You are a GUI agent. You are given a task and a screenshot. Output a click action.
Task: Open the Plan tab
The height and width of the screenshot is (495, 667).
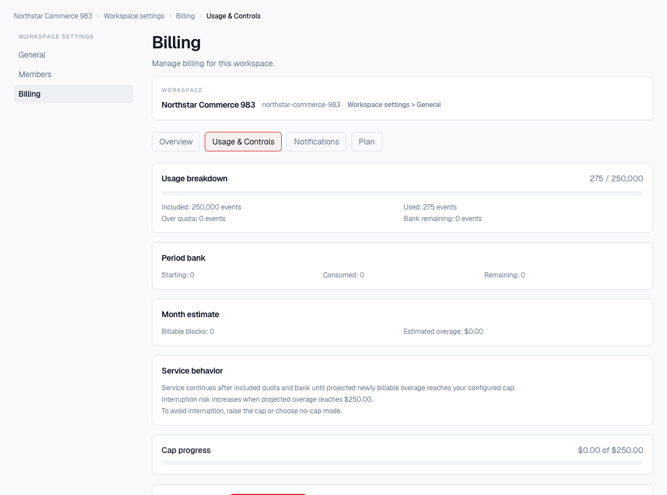tap(366, 141)
